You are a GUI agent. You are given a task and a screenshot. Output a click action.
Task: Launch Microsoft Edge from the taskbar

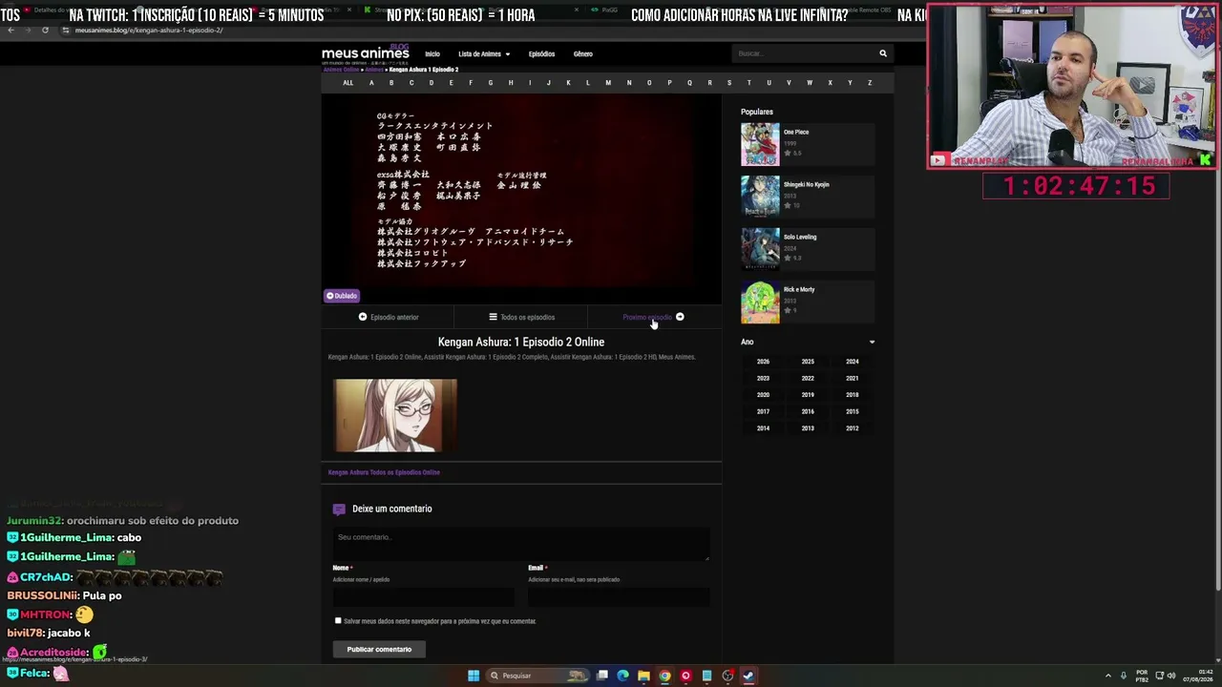(x=623, y=676)
